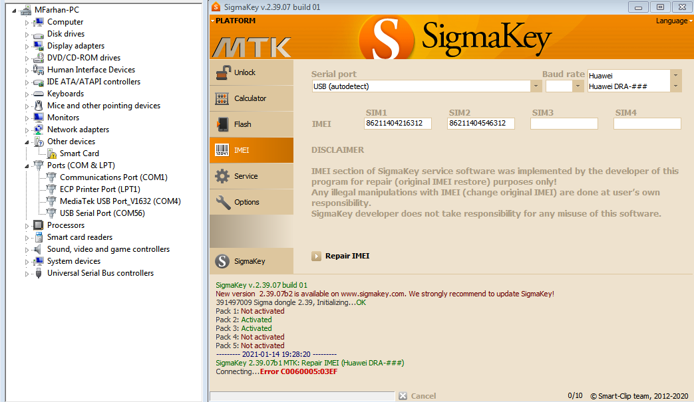Expand the Computer tree node
The width and height of the screenshot is (694, 402).
27,22
